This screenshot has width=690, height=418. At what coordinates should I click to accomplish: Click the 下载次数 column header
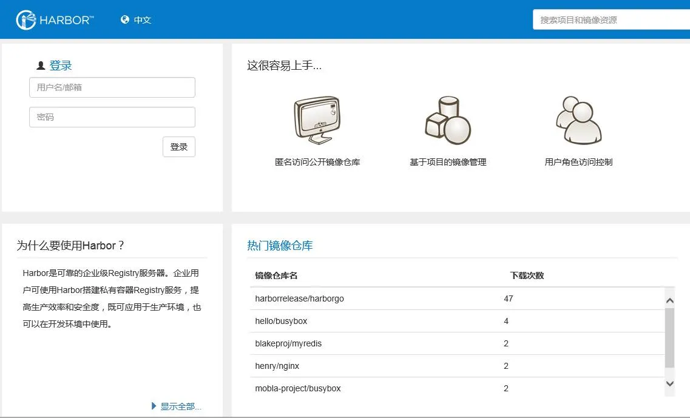point(527,275)
